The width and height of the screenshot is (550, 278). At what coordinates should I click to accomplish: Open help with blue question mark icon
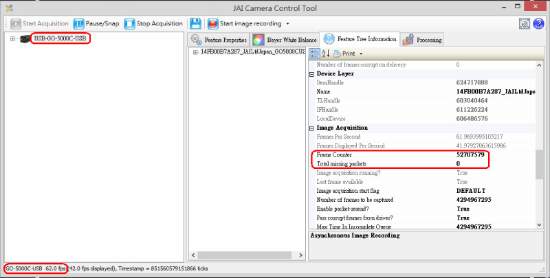538,23
